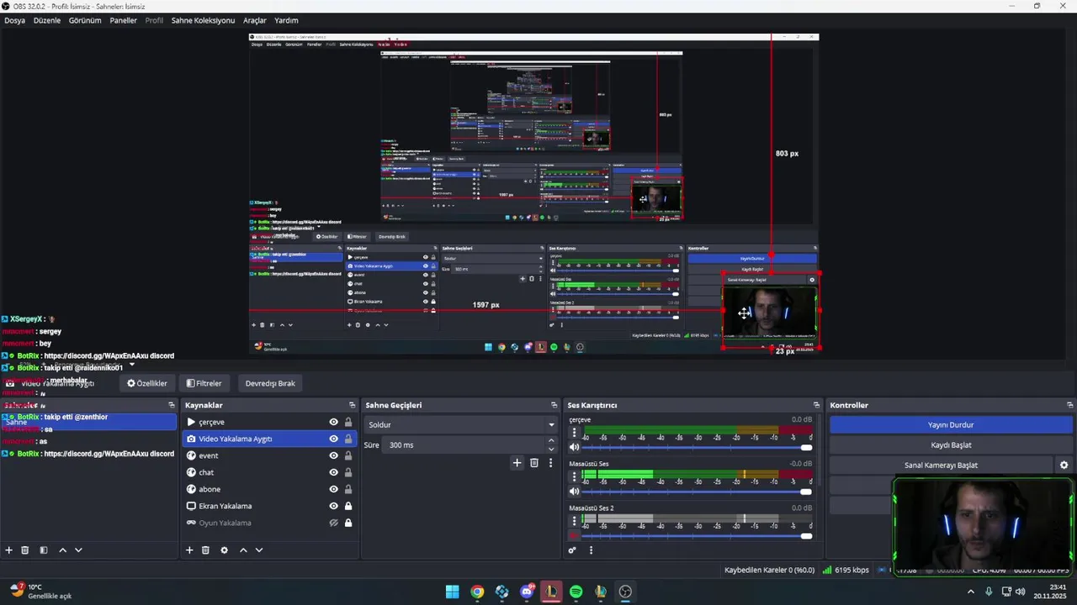Increase Süre duration with up arrow
This screenshot has height=605, width=1077.
[x=552, y=440]
